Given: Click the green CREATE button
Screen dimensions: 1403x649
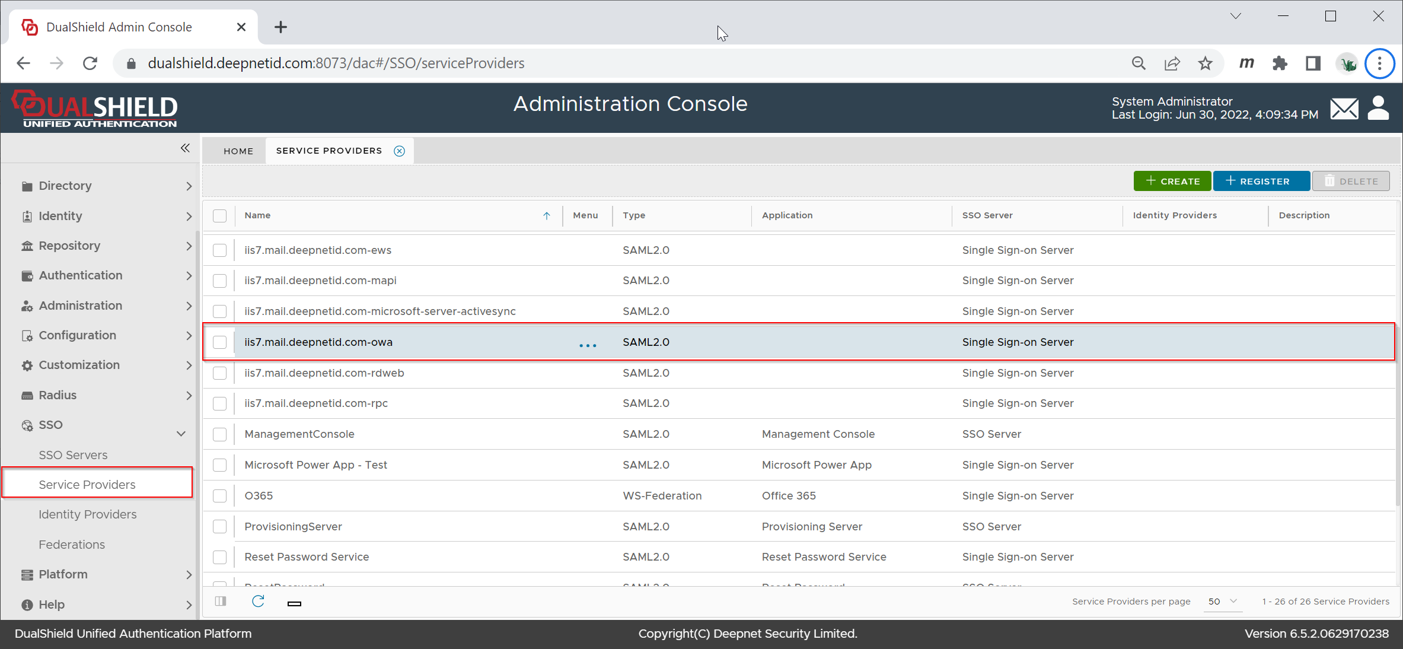Looking at the screenshot, I should (x=1172, y=181).
